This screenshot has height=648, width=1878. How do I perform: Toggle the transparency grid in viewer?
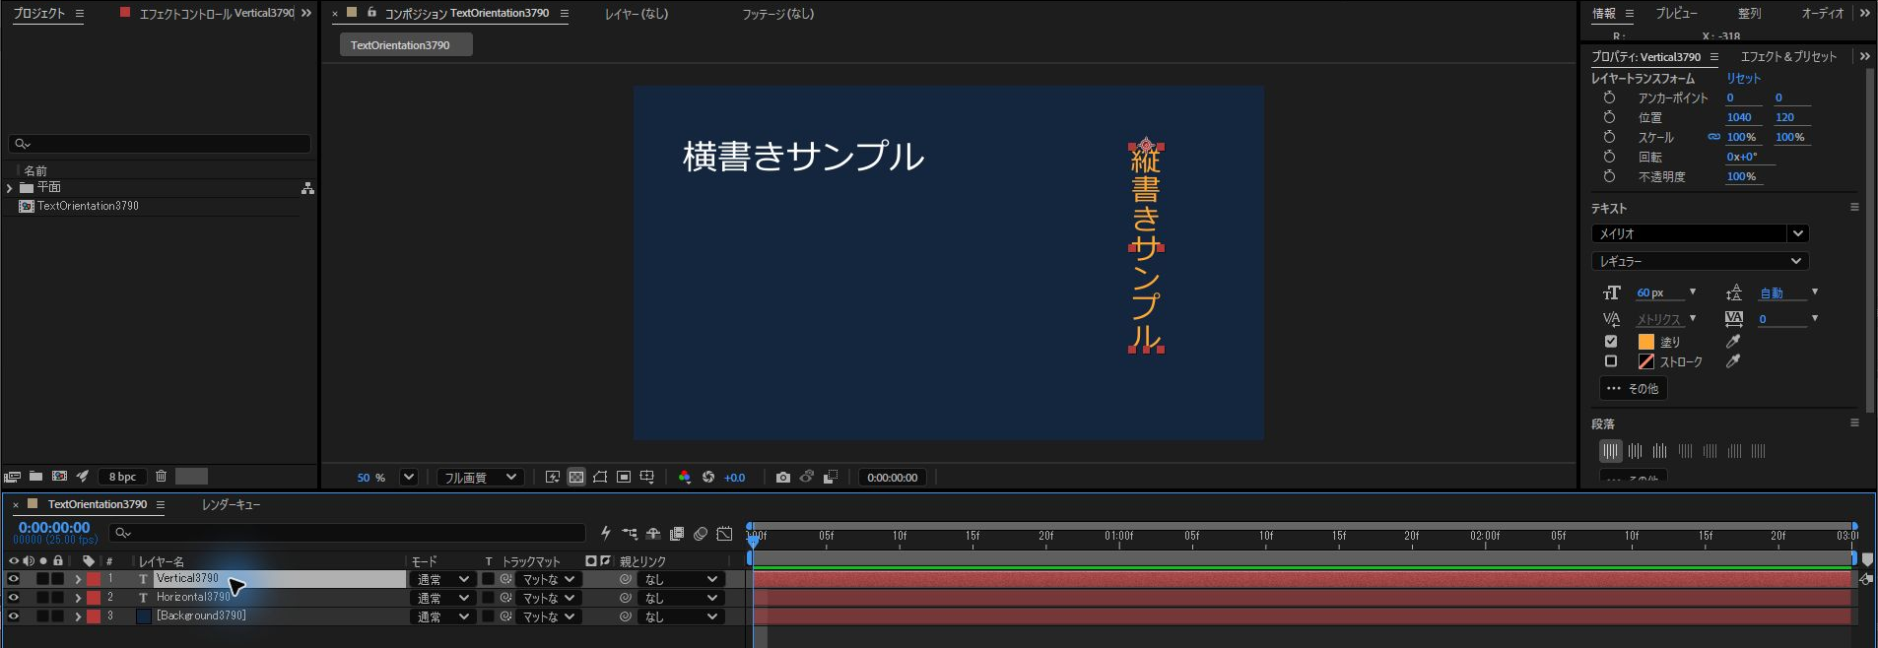coord(576,478)
